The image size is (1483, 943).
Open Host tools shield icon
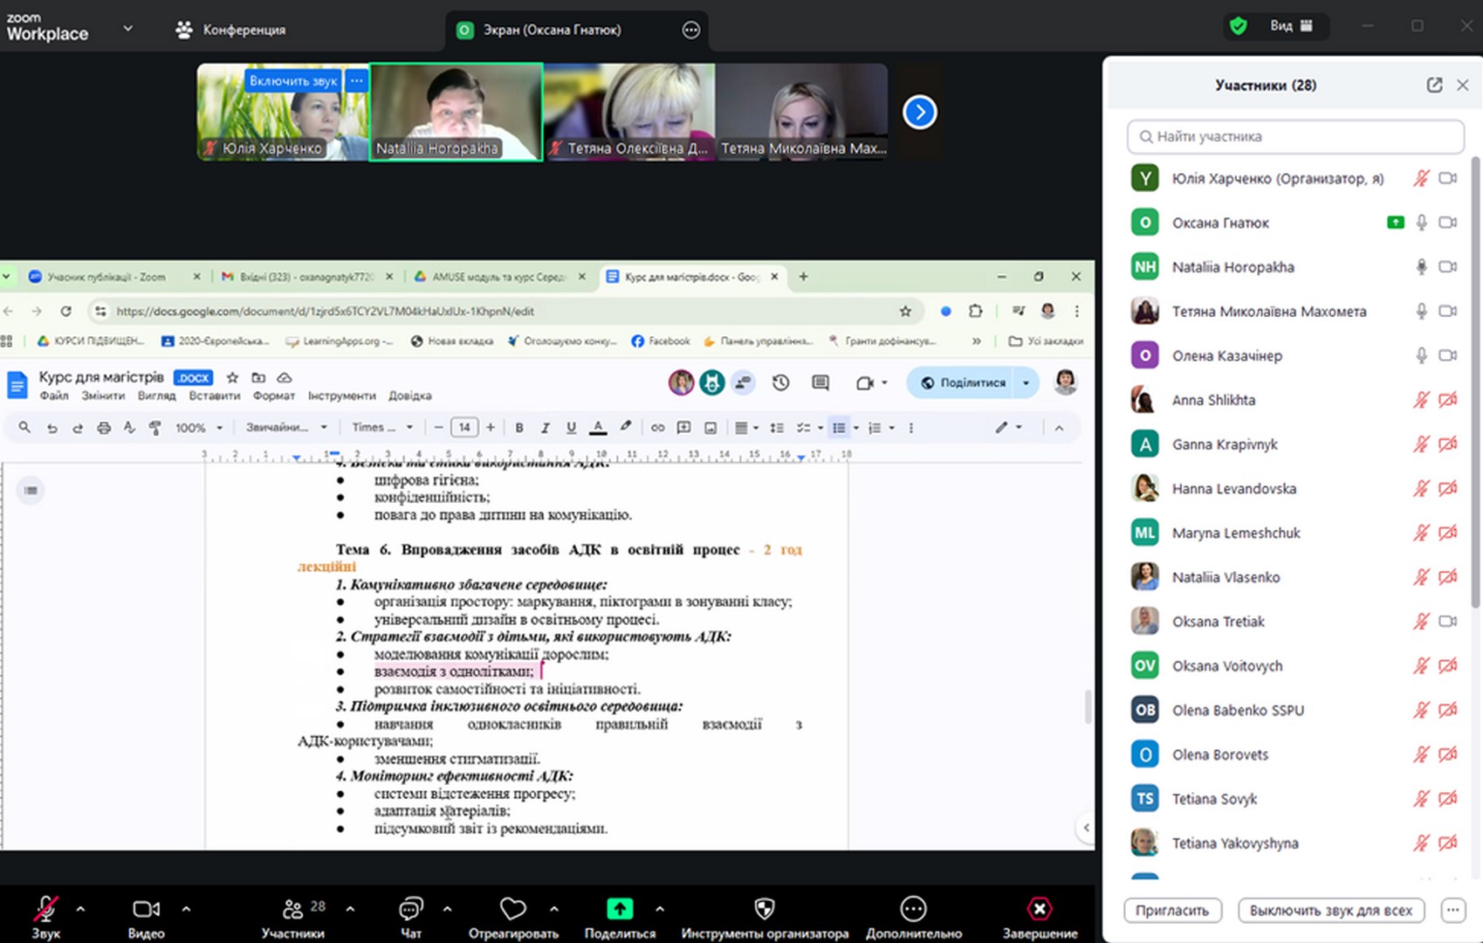click(764, 910)
